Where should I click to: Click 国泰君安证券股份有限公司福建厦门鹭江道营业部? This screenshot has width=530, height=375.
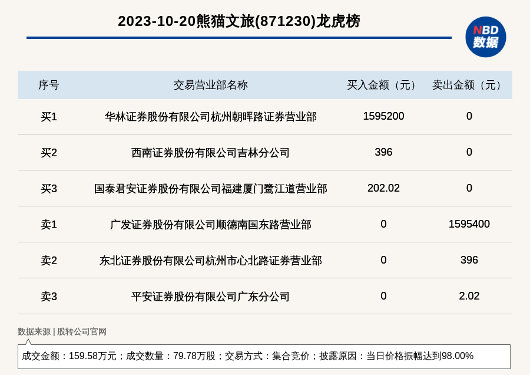tap(211, 189)
